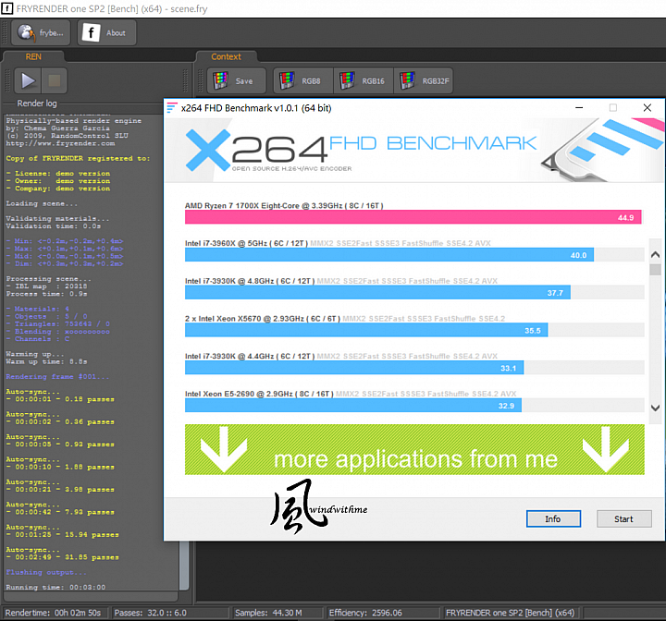The height and width of the screenshot is (621, 666).
Task: Click the 'Rendertime: 00h 02m 50s' status entry
Action: (x=53, y=613)
